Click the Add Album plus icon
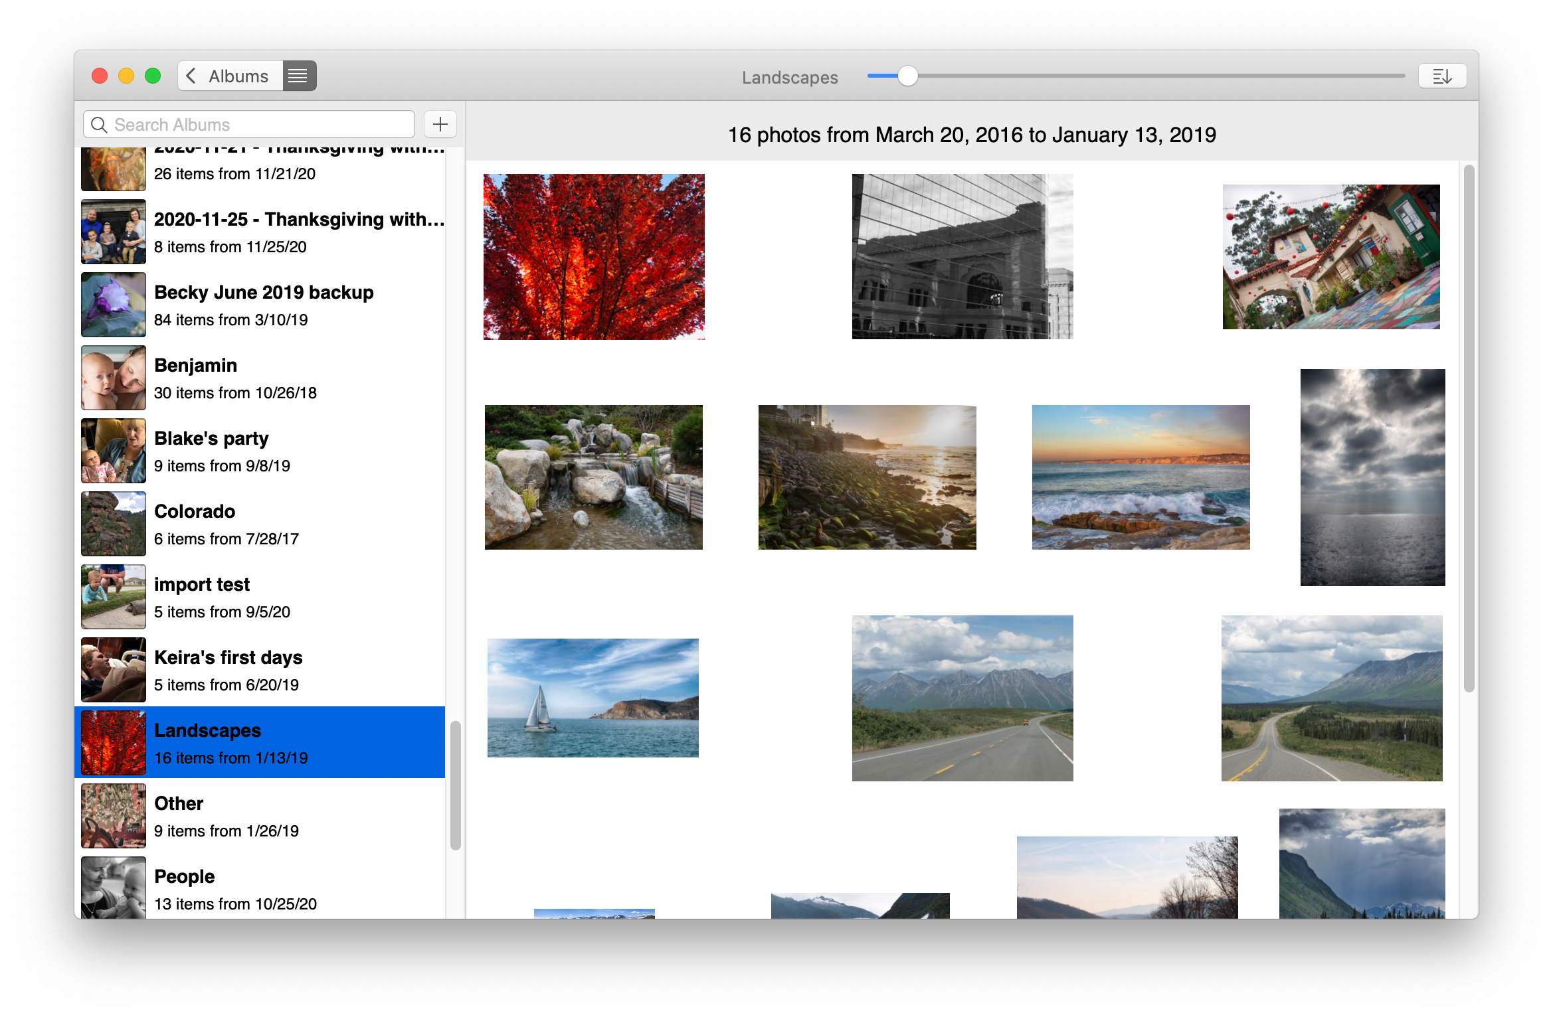1553x1017 pixels. tap(440, 123)
